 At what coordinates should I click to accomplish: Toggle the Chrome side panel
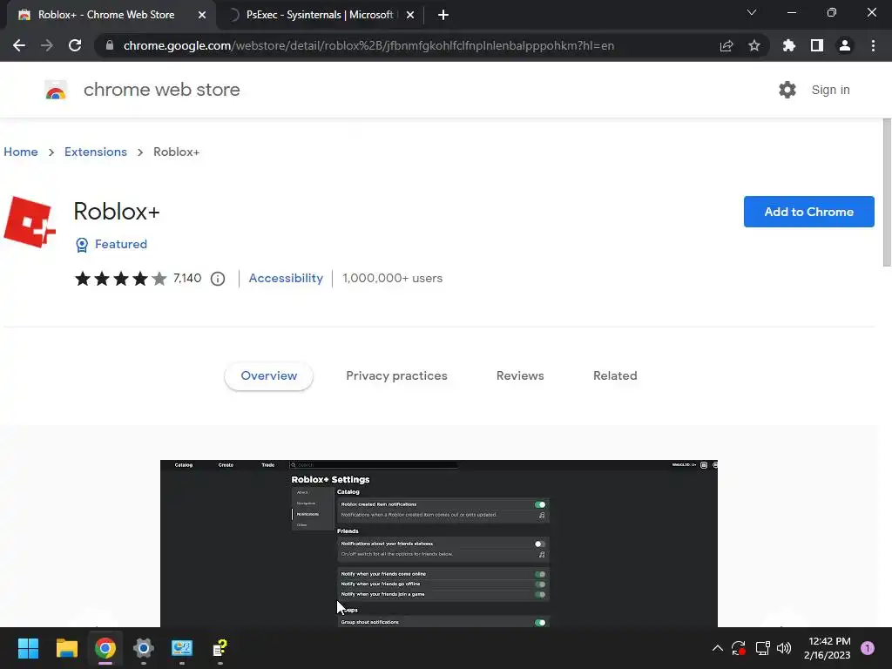(817, 45)
